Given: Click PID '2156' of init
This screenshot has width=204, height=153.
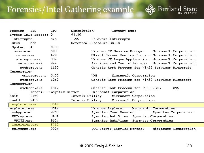Looking at the screenshot, I should coord(34,96).
